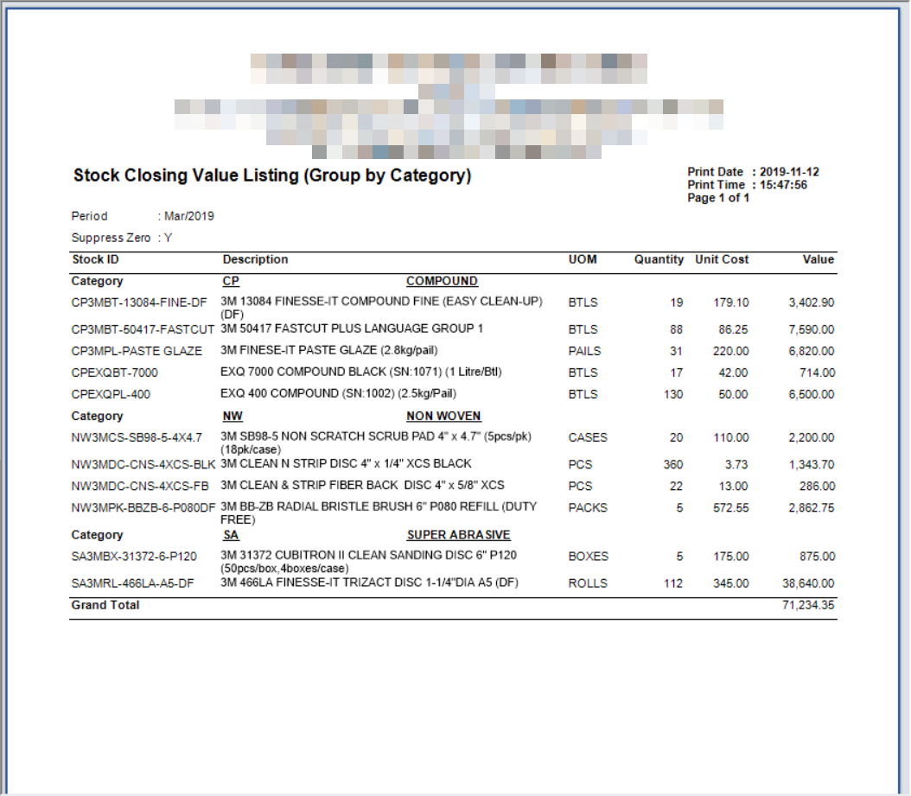The height and width of the screenshot is (796, 911).
Task: Click the value 38,640.00
Action: 808,583
